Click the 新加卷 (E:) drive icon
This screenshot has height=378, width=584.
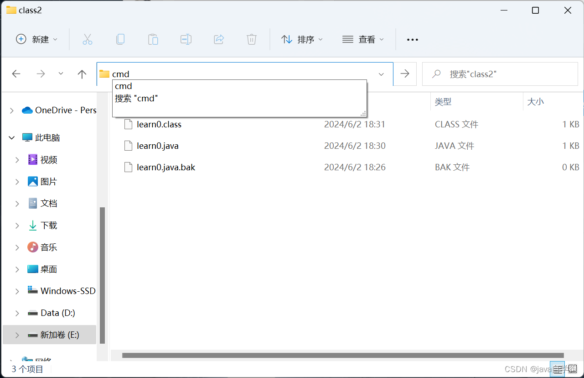33,335
